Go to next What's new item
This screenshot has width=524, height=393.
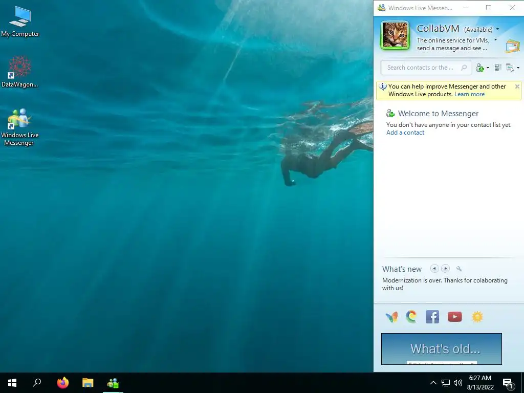pos(445,268)
